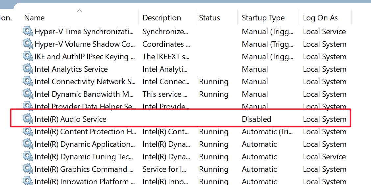Select the Intel(R) Audio Service name
This screenshot has width=371, height=185.
tap(70, 119)
